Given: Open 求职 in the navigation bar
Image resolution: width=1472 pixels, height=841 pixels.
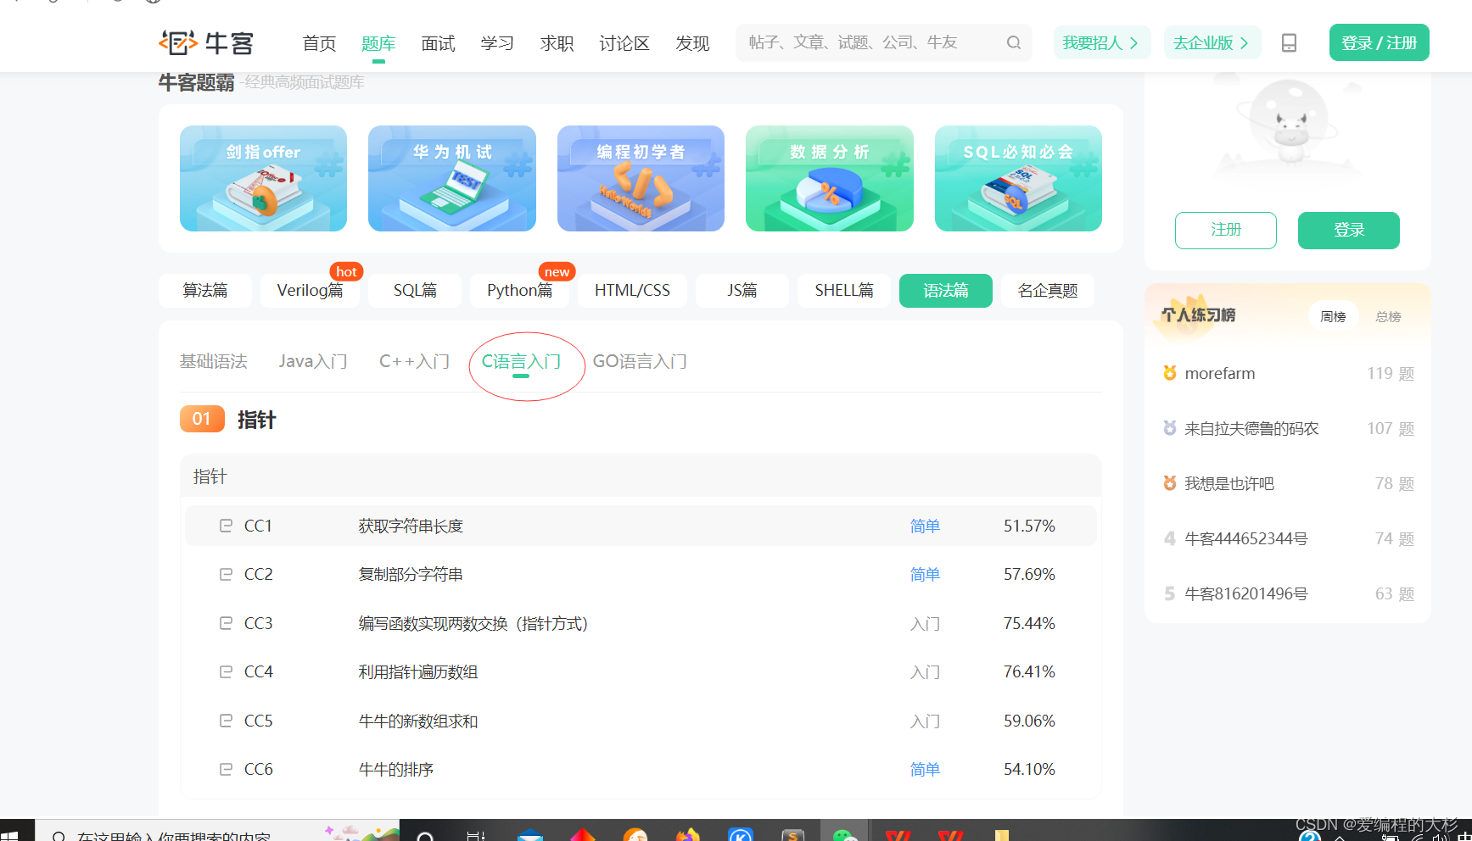Looking at the screenshot, I should (x=557, y=43).
